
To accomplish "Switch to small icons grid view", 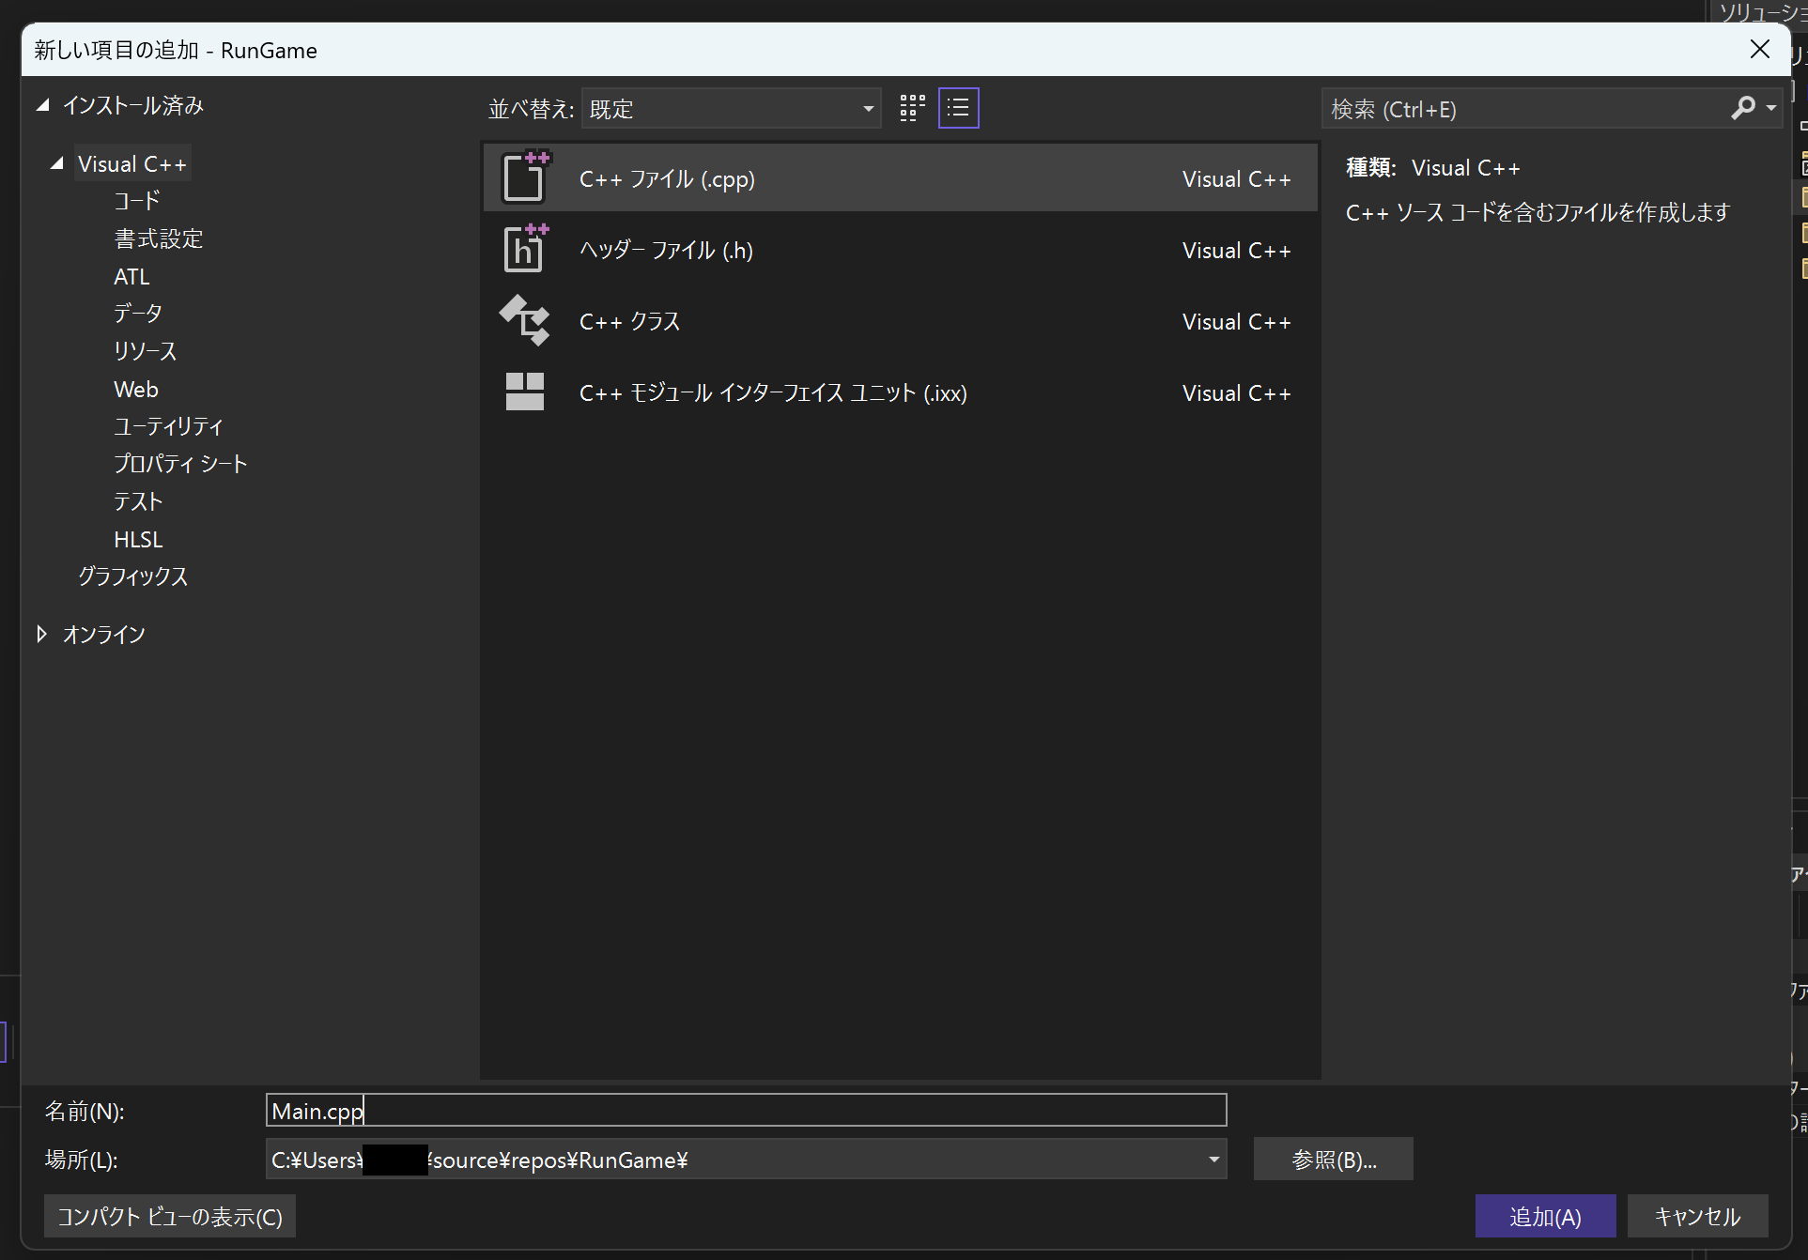I will click(x=912, y=109).
